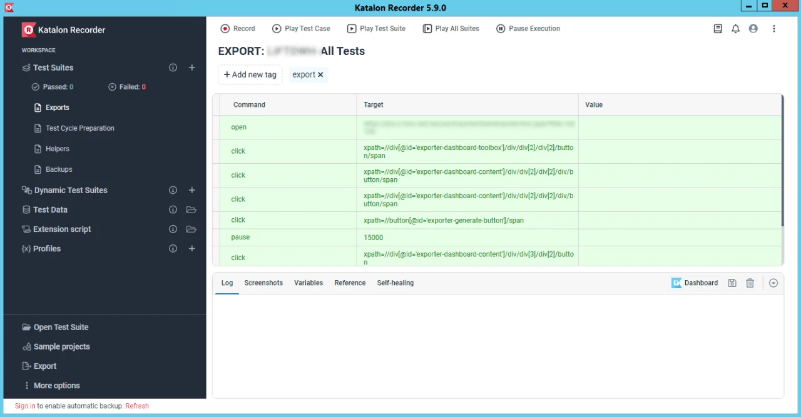This screenshot has width=801, height=417.
Task: Clear the log with trash icon
Action: coord(750,283)
